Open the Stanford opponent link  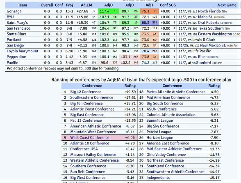pos(203,63)
